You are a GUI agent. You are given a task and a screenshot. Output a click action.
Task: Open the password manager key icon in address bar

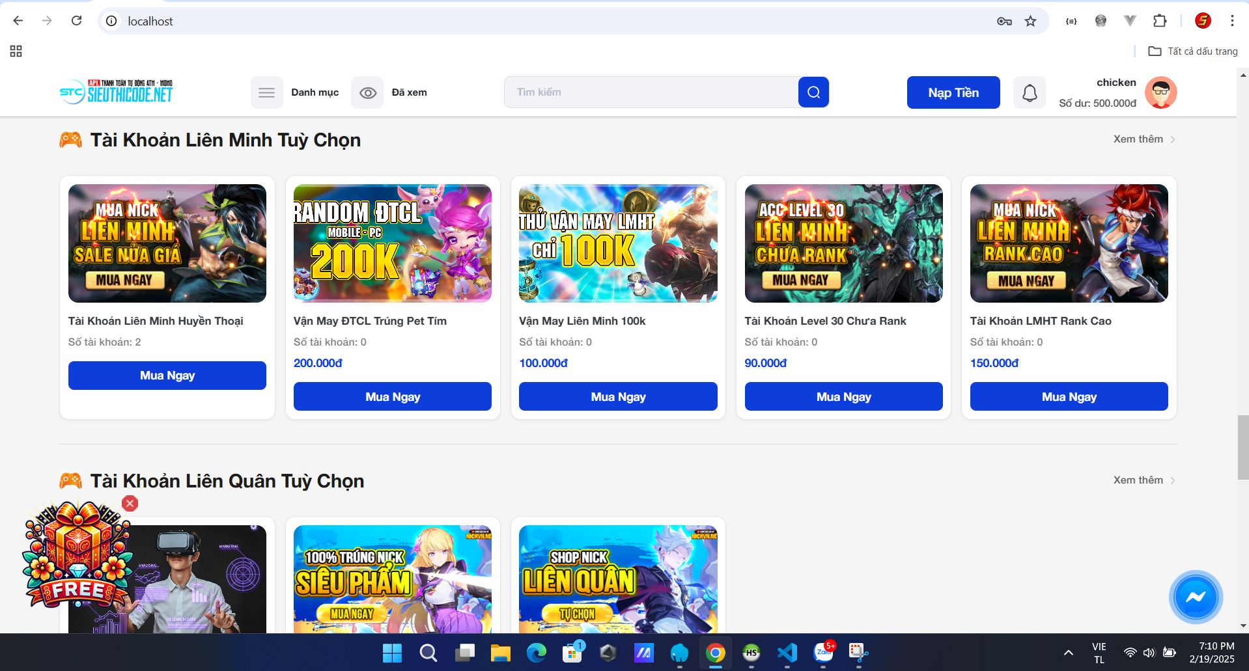(1003, 21)
